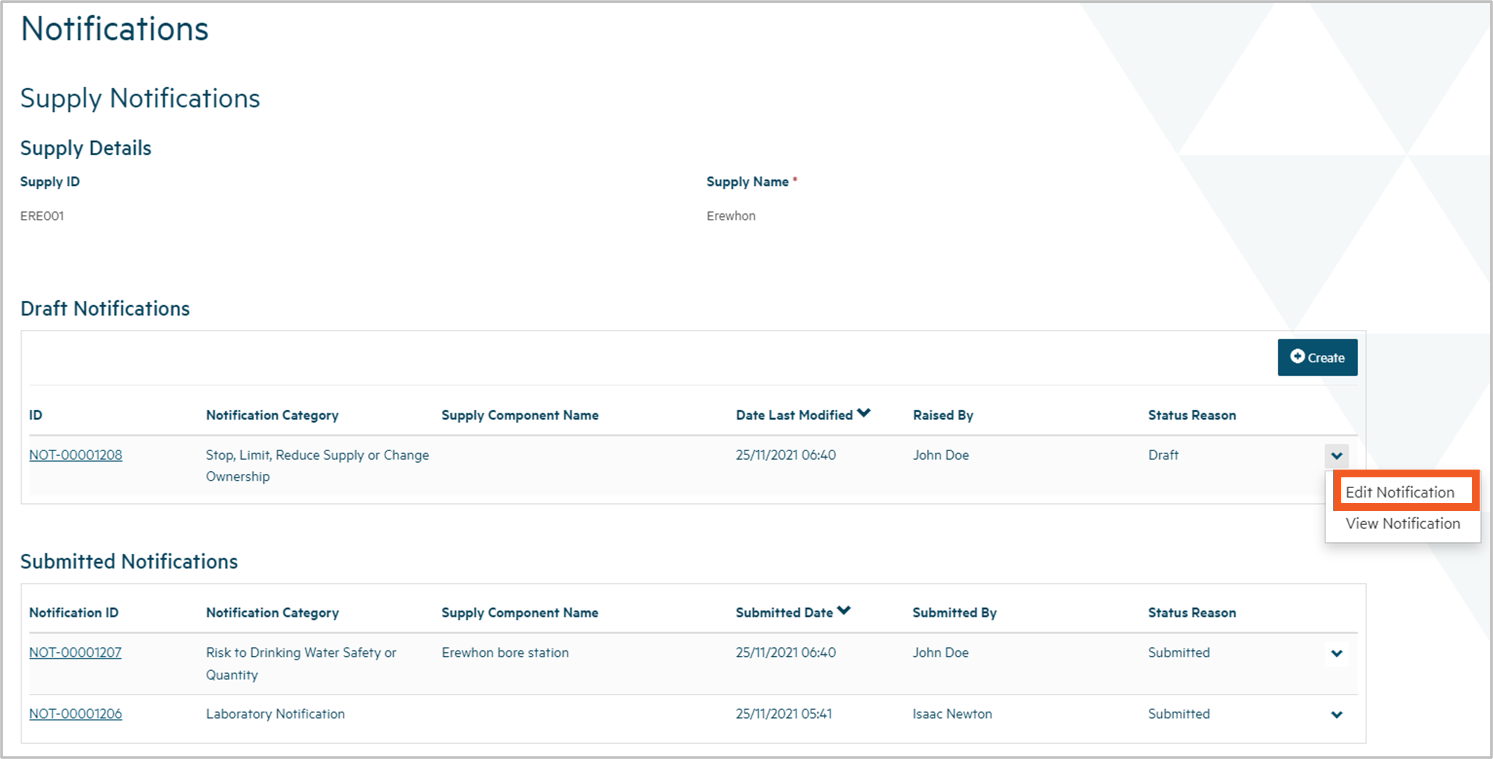Sort drafts by Supply Component Name
The height and width of the screenshot is (759, 1493).
coord(520,415)
